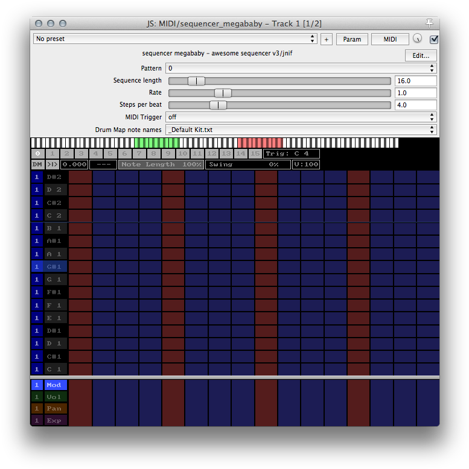Select pattern tab 15
The image size is (469, 469).
[x=255, y=154]
